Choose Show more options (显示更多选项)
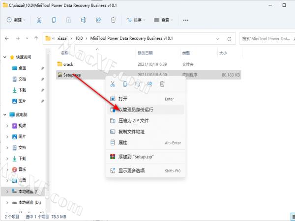The image size is (295, 221). point(145,170)
